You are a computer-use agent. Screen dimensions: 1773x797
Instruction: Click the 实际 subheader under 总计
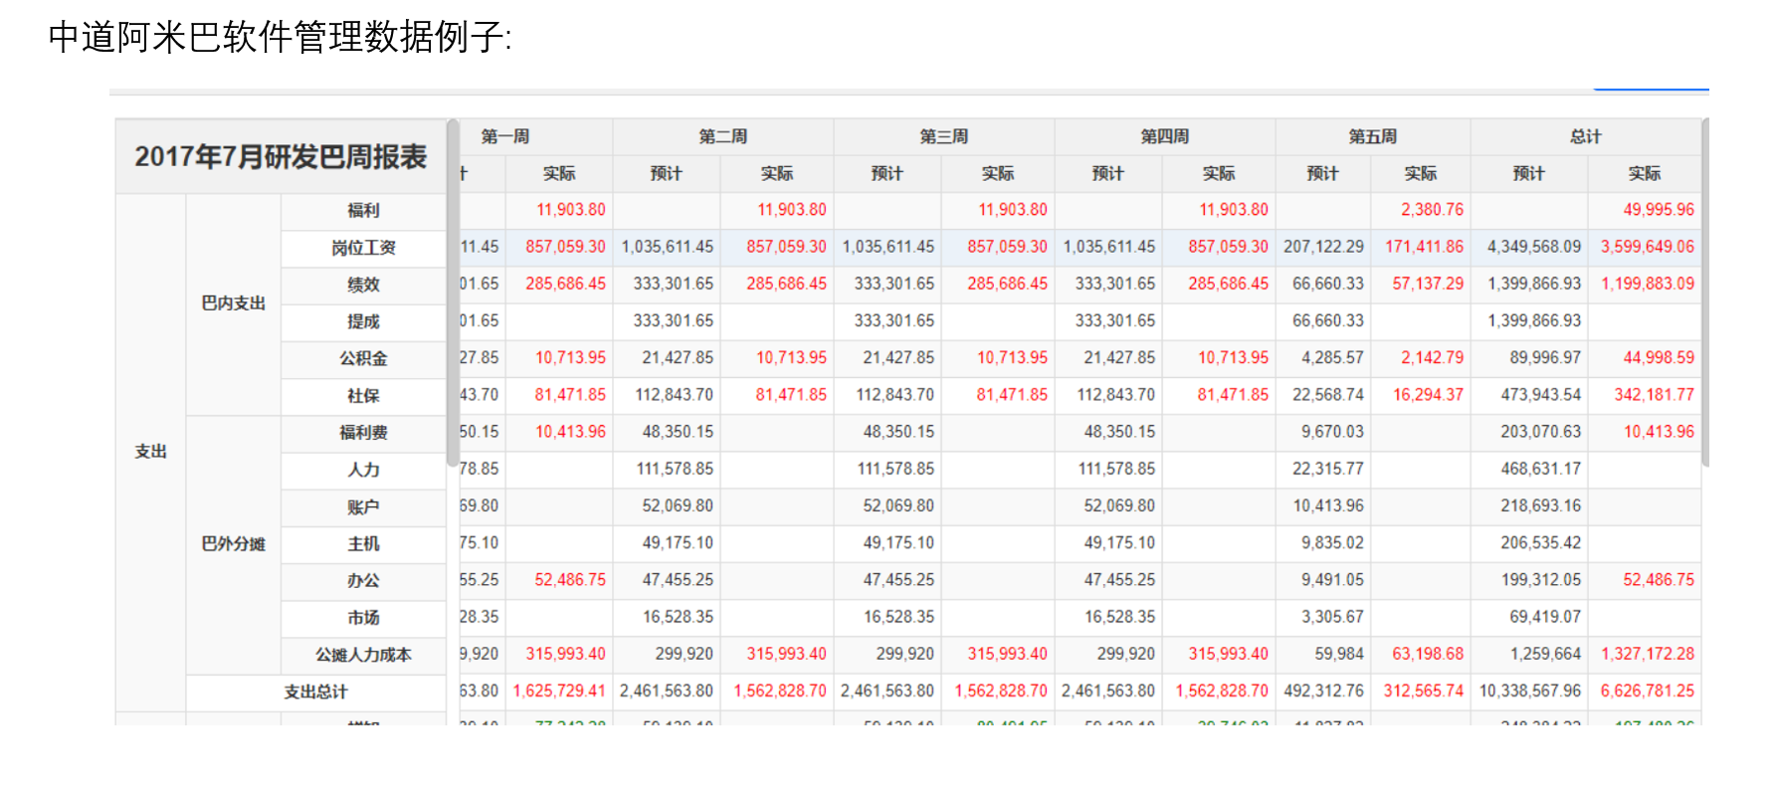coord(1645,173)
